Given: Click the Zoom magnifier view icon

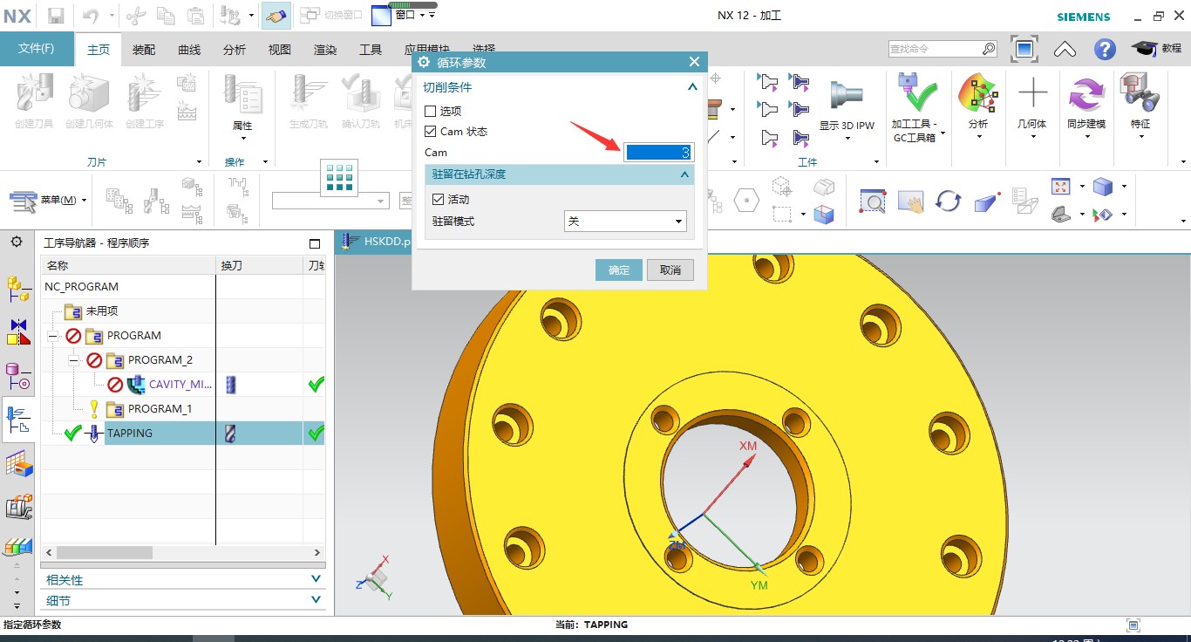Looking at the screenshot, I should 872,201.
